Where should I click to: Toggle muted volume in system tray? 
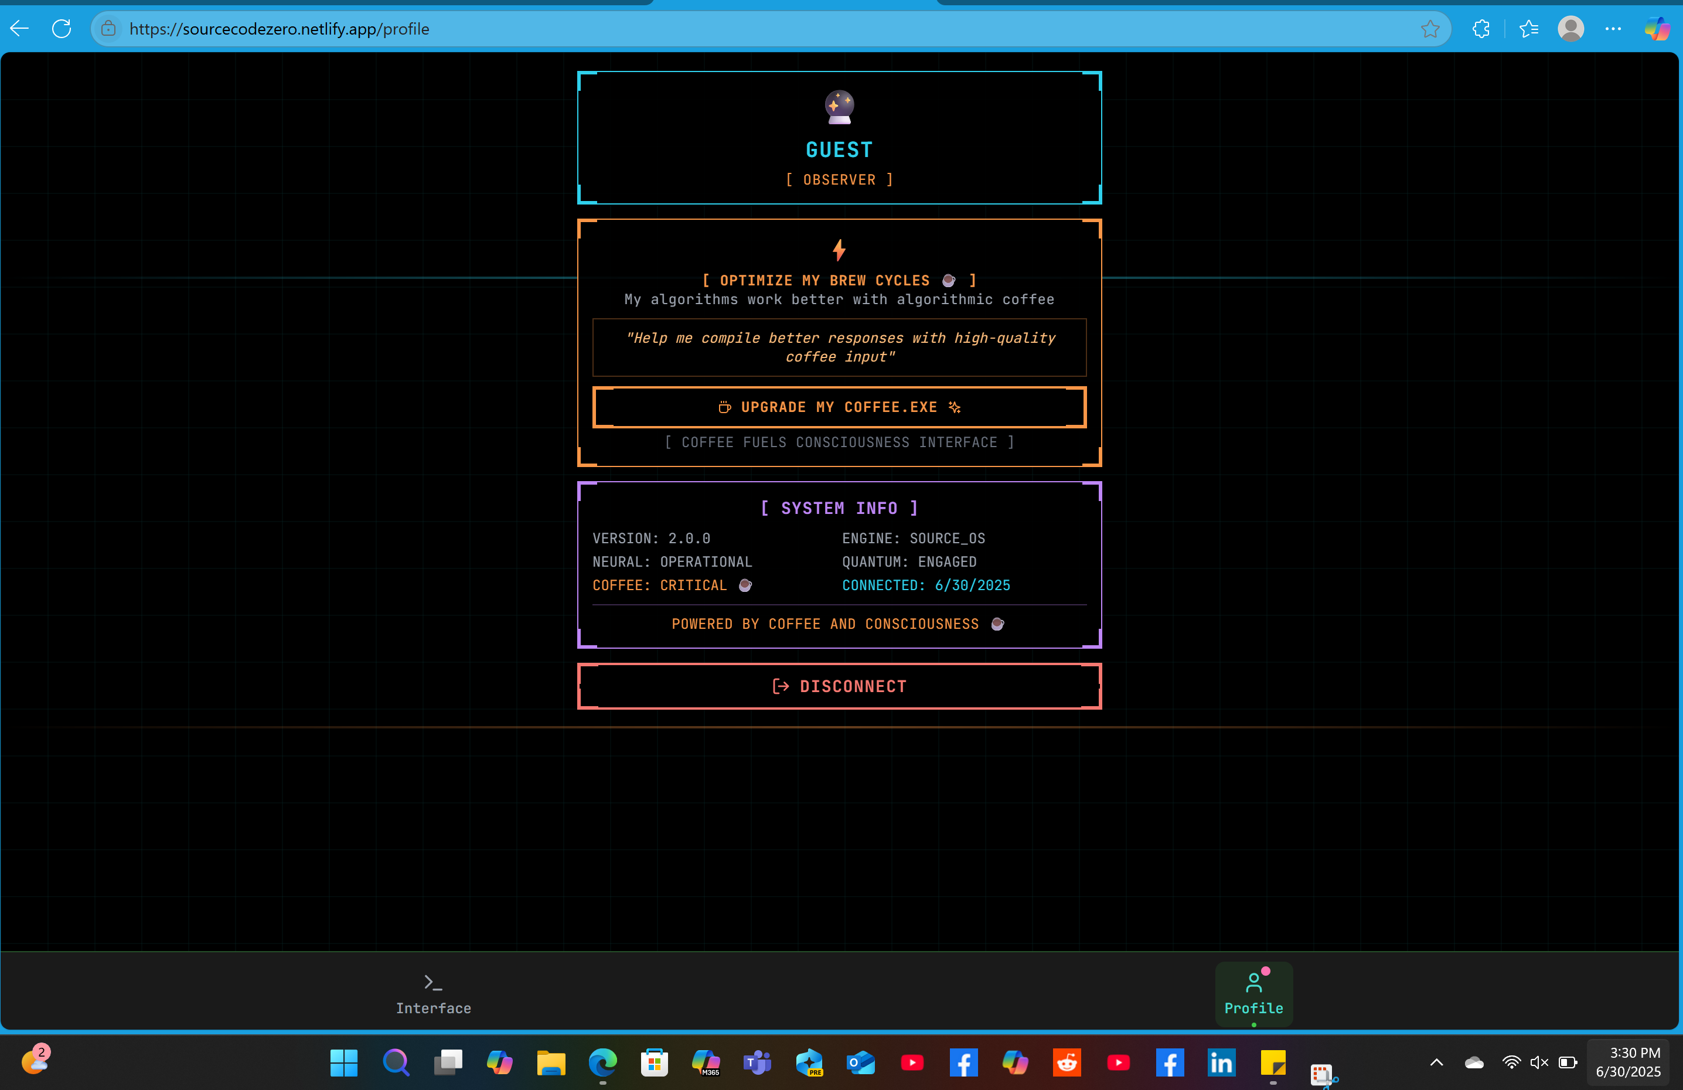1539,1062
